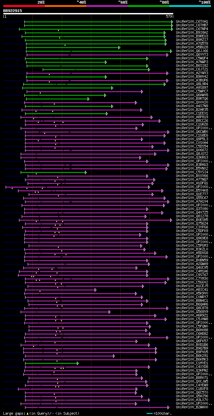This screenshot has width=214, height=416.
Task: Select the UniRef100_C4M1A6 label
Action: point(192,271)
